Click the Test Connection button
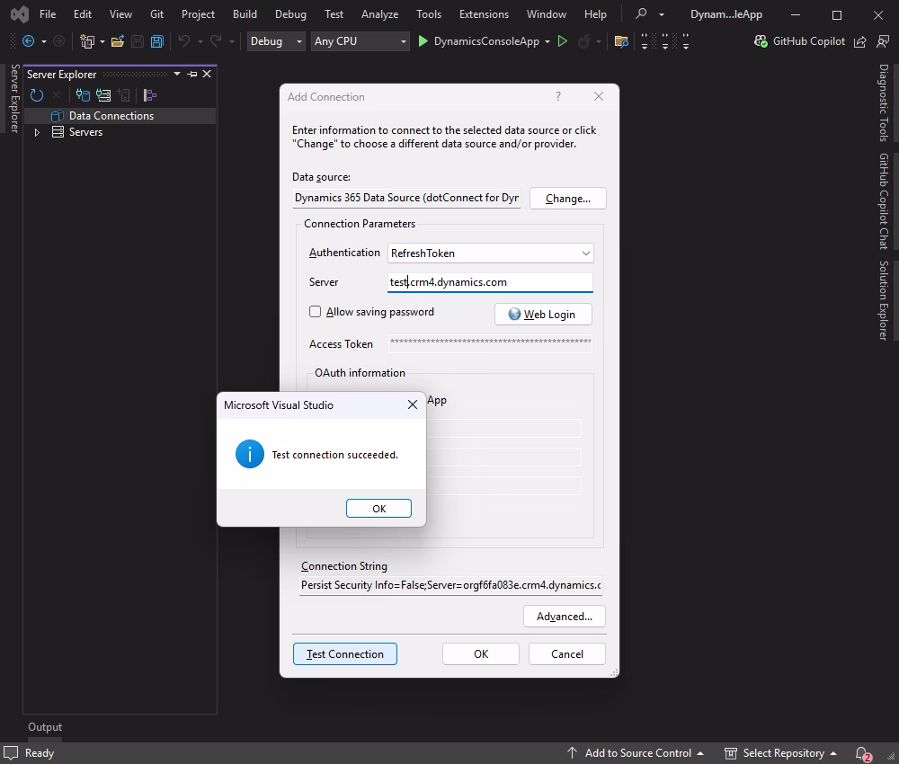 [x=344, y=654]
